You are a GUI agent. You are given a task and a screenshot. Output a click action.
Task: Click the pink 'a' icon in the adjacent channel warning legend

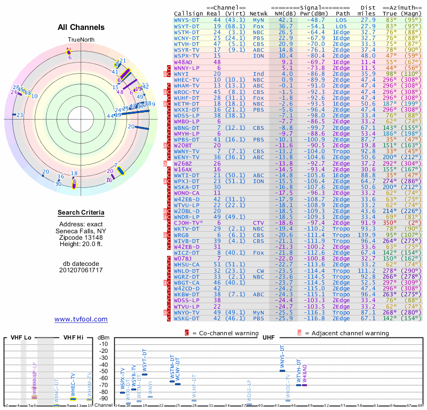tap(299, 333)
